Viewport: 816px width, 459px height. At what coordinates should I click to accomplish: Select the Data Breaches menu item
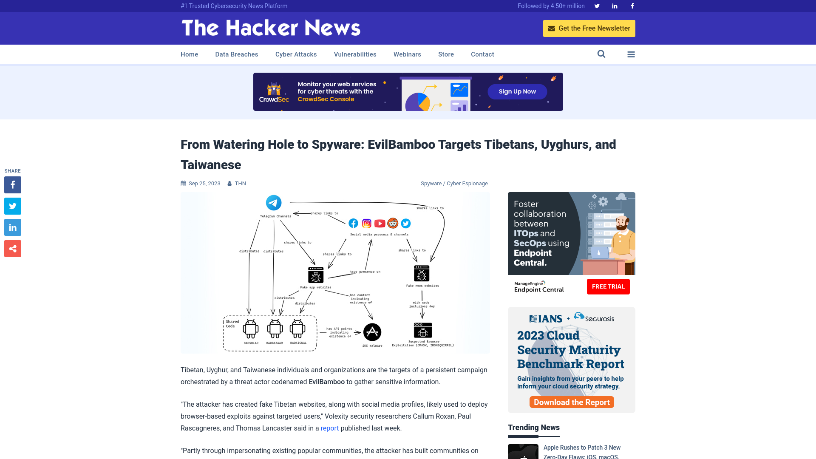[236, 54]
